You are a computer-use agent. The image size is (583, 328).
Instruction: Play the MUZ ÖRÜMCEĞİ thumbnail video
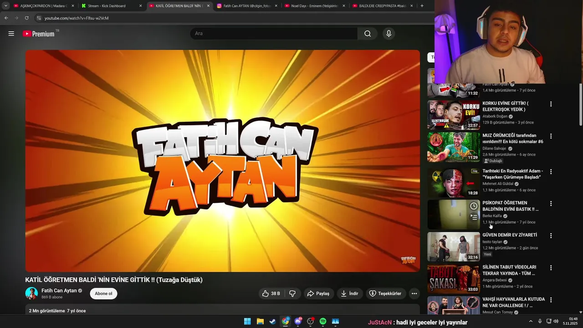point(453,147)
